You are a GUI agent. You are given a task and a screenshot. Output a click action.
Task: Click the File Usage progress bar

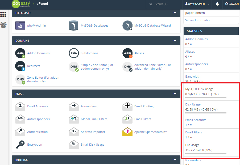pyautogui.click(x=206, y=153)
